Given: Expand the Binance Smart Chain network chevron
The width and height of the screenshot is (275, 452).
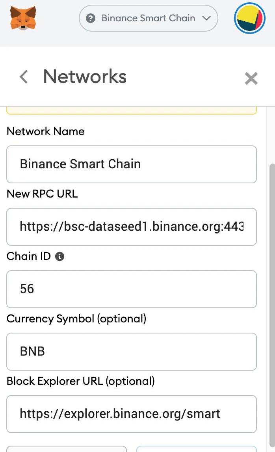Looking at the screenshot, I should tap(206, 18).
